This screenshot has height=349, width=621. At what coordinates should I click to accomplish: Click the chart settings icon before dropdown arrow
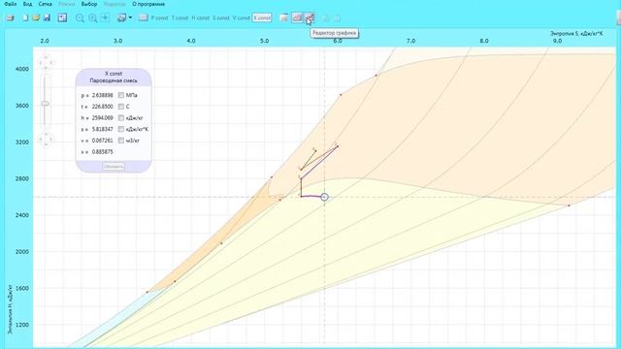[x=121, y=17]
